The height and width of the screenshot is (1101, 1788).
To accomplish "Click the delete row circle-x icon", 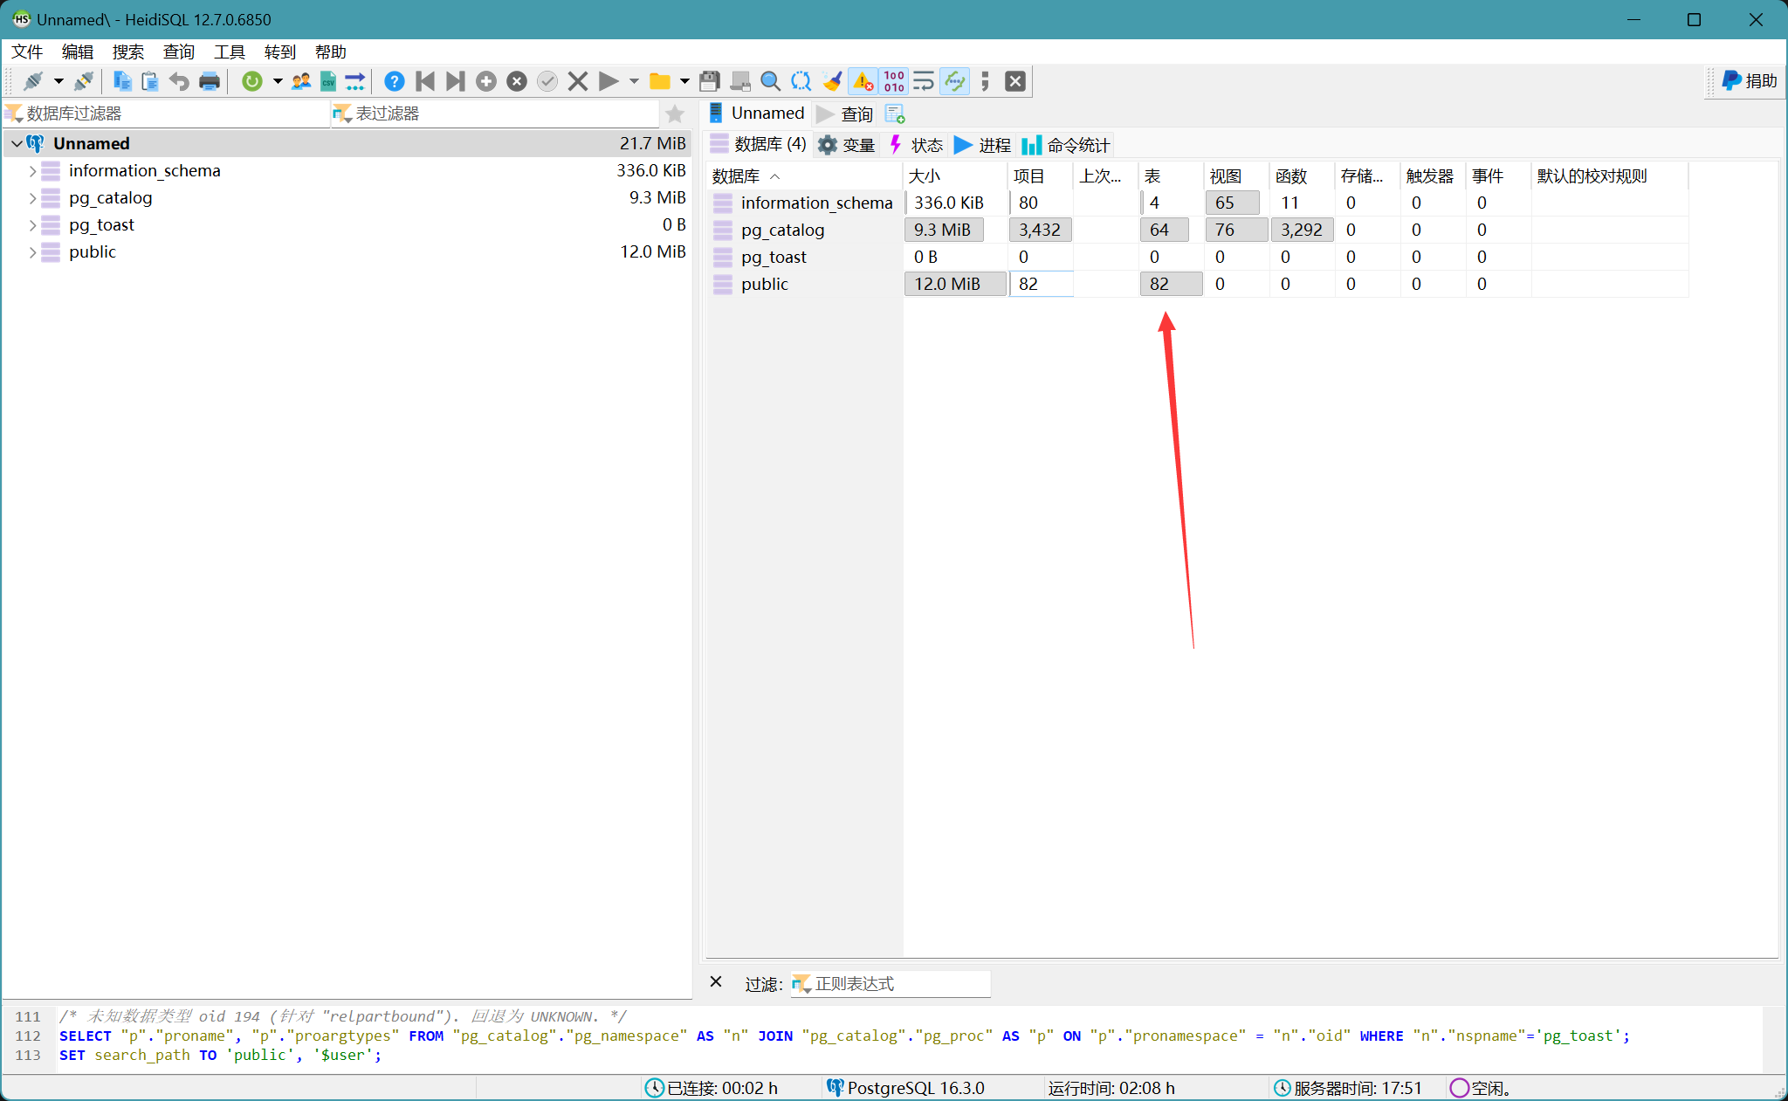I will (x=517, y=81).
